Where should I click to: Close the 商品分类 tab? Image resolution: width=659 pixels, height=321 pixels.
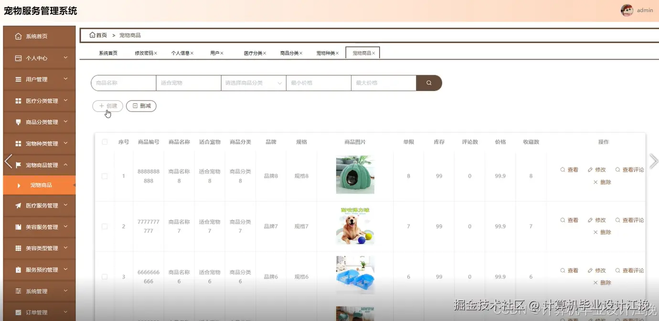pyautogui.click(x=301, y=53)
